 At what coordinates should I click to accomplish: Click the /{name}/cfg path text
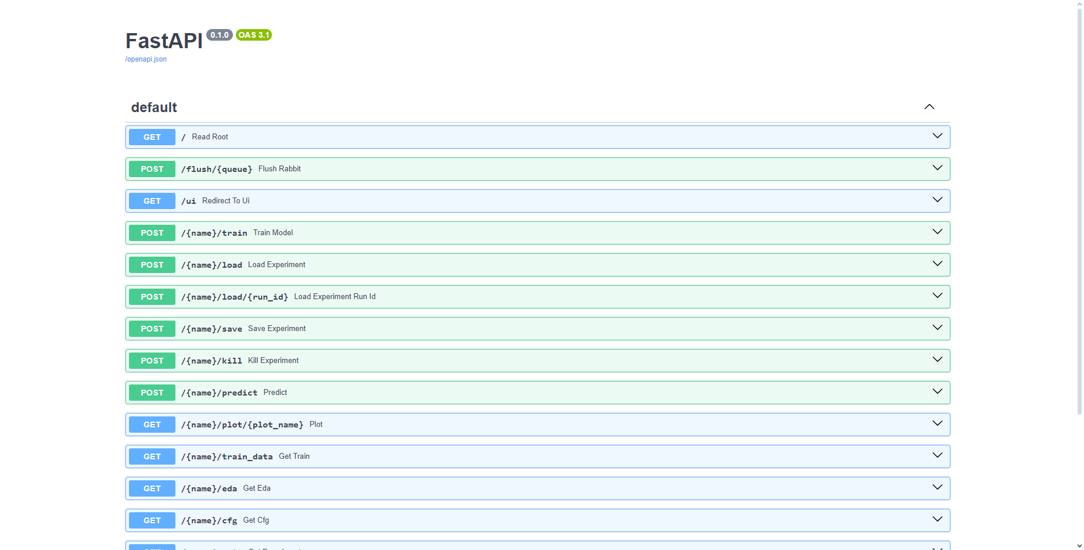(209, 520)
